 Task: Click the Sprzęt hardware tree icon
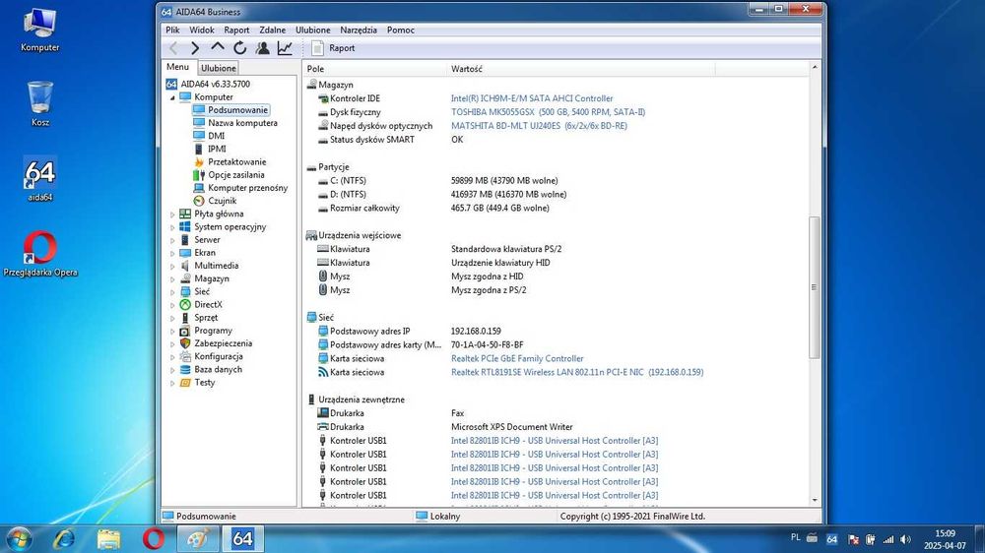[185, 318]
